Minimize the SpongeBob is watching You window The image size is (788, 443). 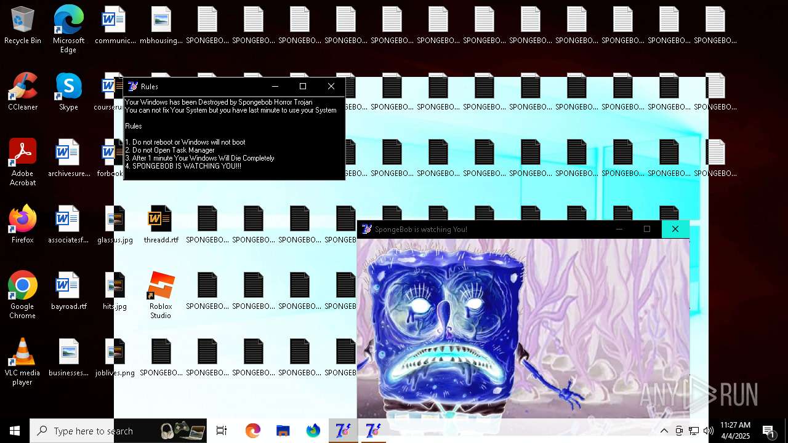[619, 229]
